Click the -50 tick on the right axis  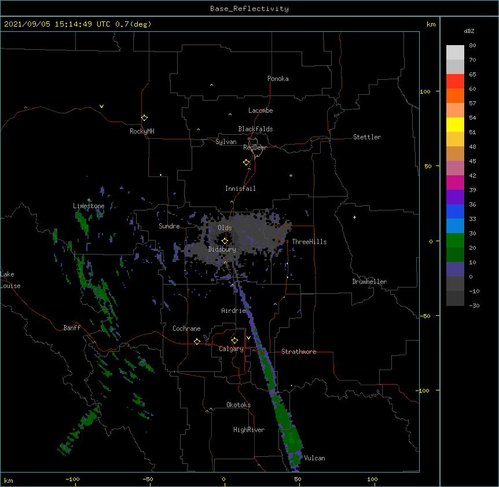click(x=425, y=316)
